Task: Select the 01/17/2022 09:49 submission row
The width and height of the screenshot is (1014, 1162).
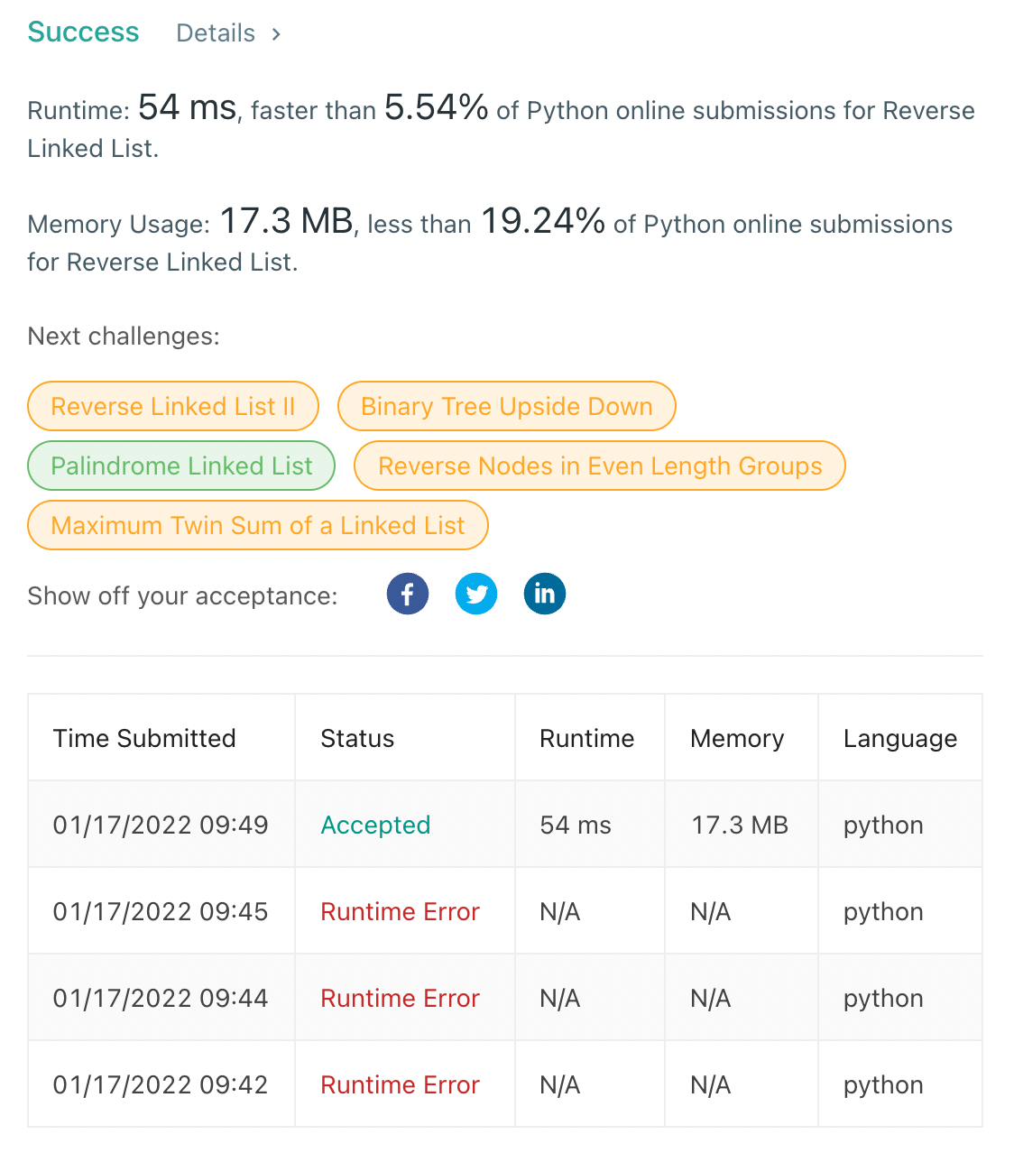Action: tap(505, 825)
